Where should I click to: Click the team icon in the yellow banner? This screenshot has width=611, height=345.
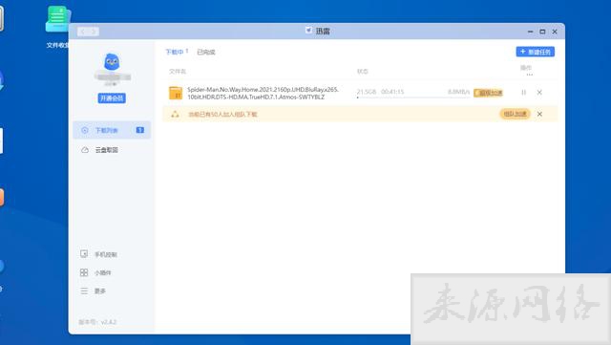[175, 114]
